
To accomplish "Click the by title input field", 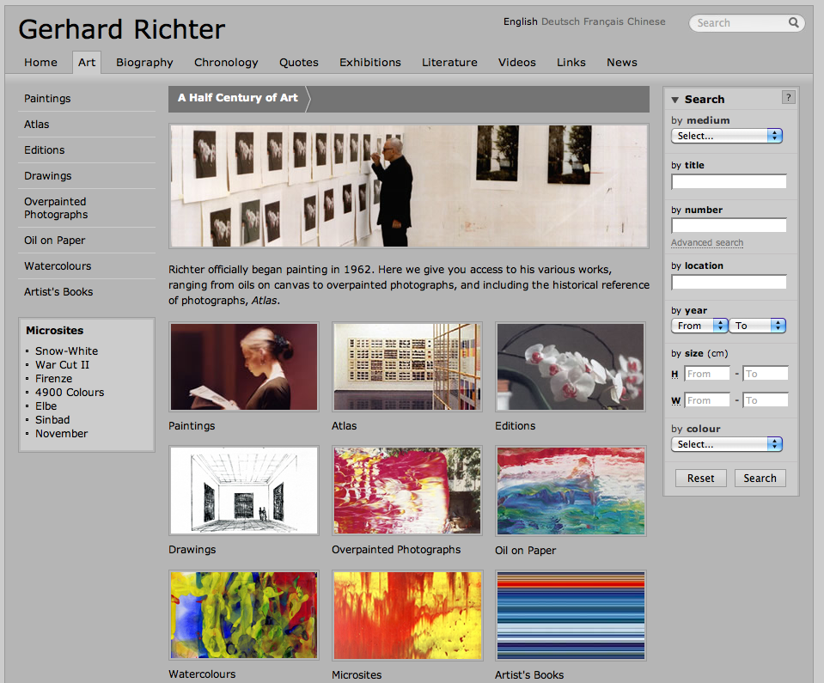I will (x=729, y=181).
